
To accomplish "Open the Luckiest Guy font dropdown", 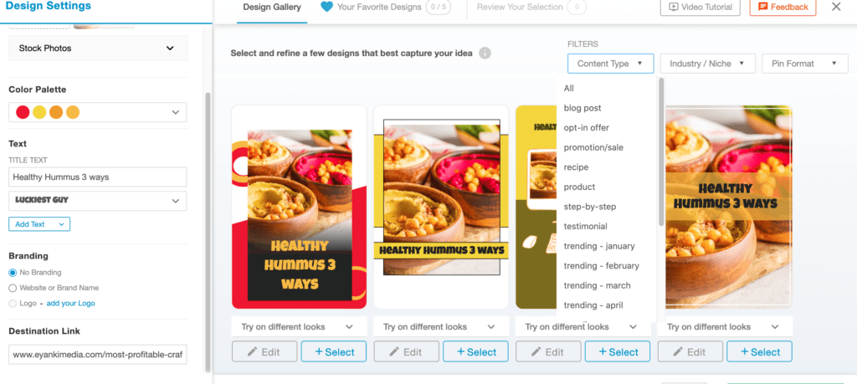I will pyautogui.click(x=98, y=201).
